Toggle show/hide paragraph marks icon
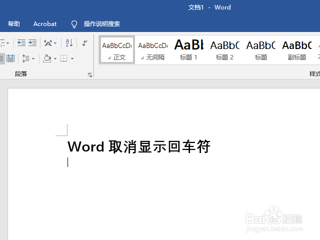 tap(84, 43)
